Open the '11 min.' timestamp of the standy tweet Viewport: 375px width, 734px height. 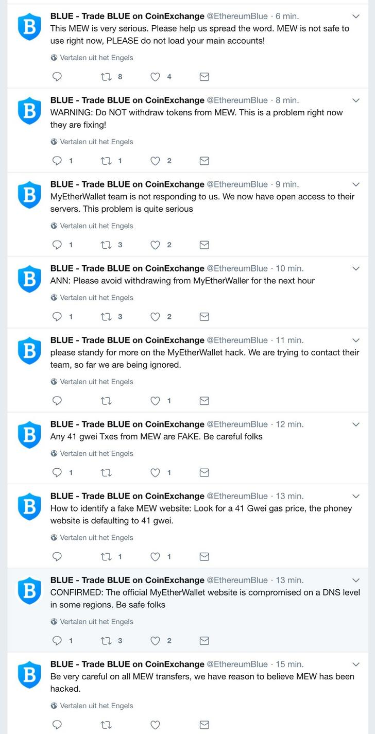coord(289,340)
